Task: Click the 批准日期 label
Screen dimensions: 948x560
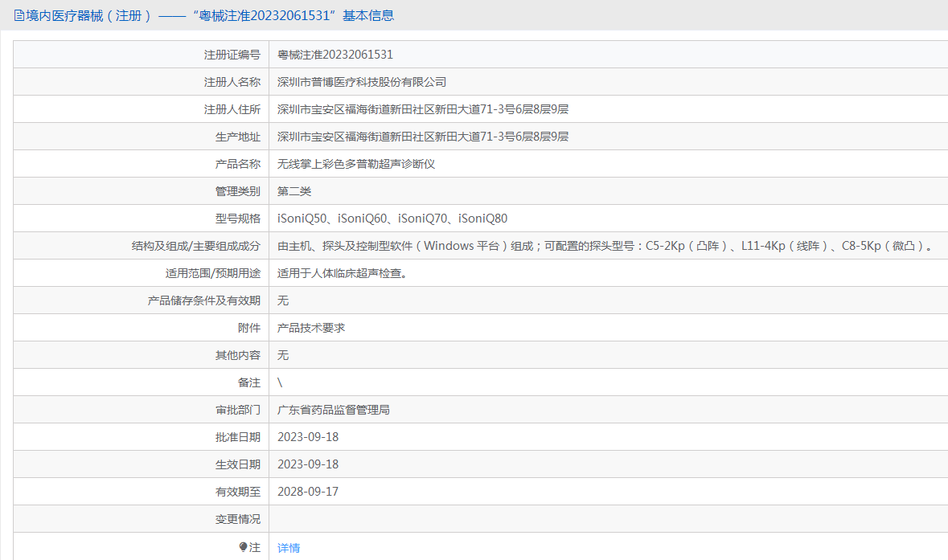Action: [x=238, y=437]
